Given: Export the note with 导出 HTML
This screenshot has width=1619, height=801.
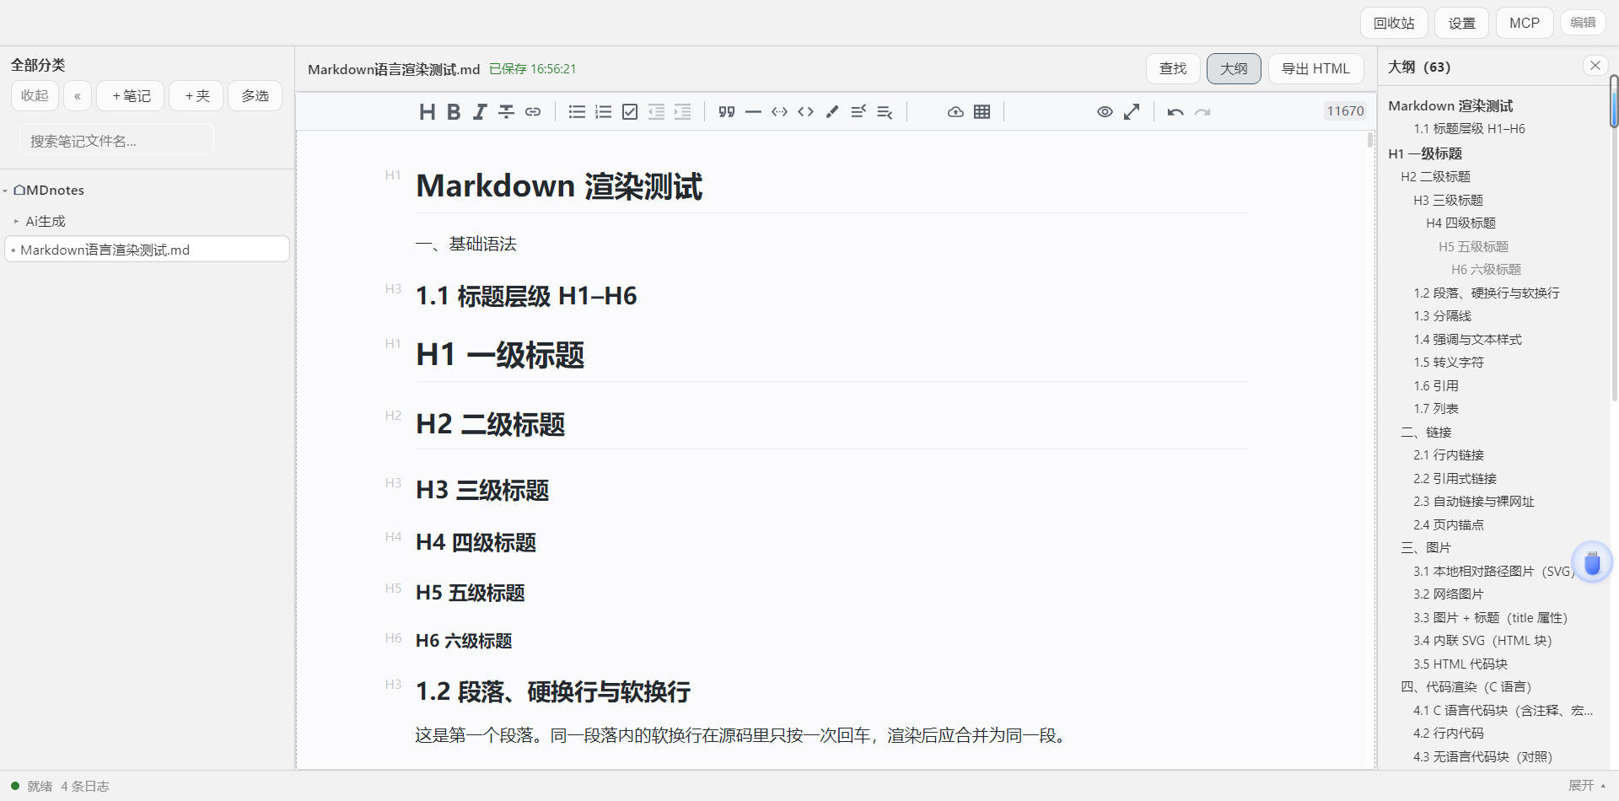Looking at the screenshot, I should coord(1315,68).
